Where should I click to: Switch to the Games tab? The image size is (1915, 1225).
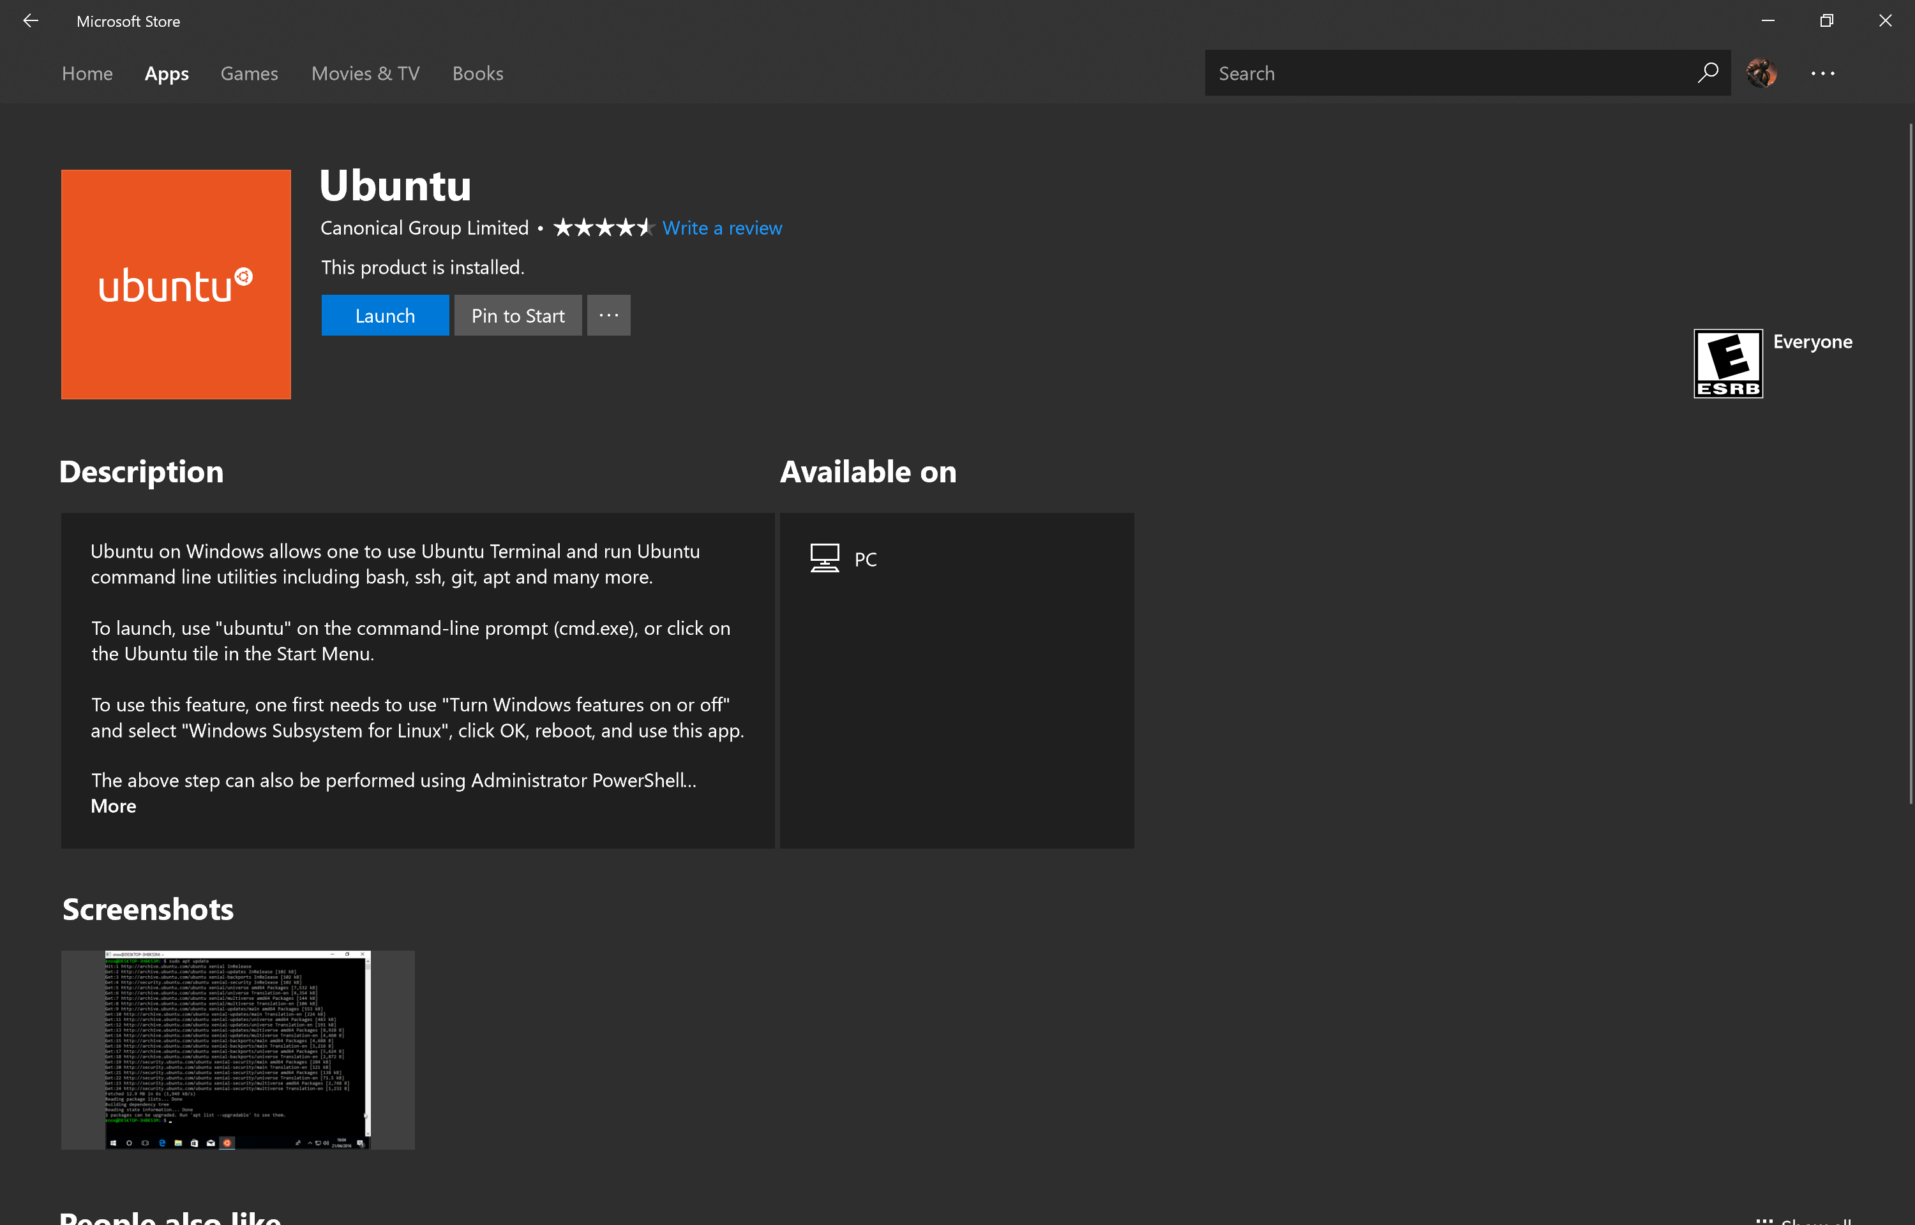tap(249, 73)
